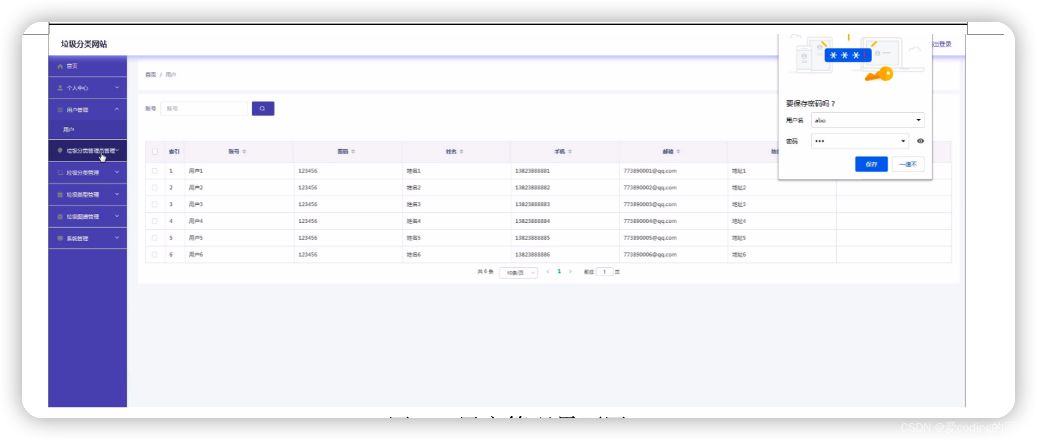The image size is (1037, 440).
Task: Click the icon beside 垃圾分类管理员管理
Action: 60,150
